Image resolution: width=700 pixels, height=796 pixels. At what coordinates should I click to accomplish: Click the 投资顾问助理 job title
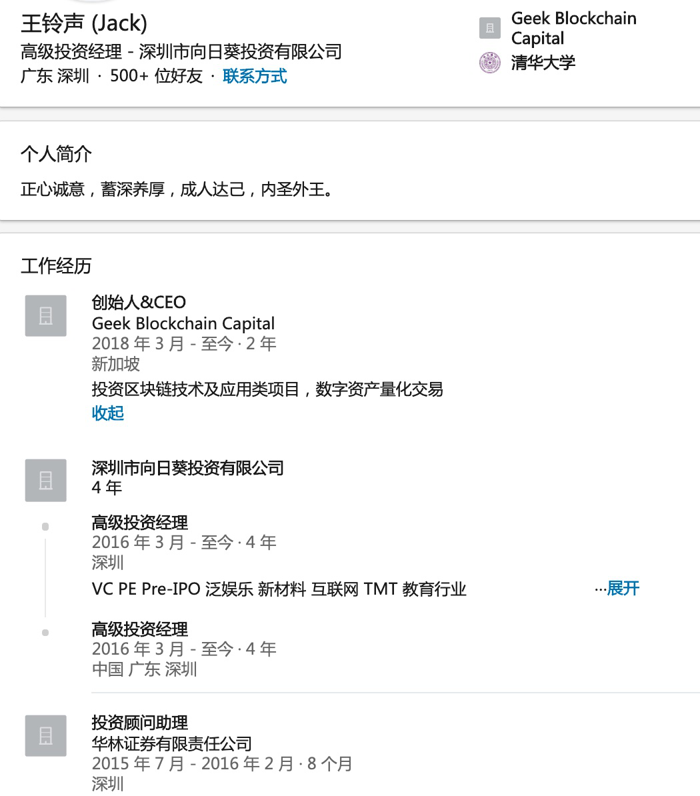pos(140,723)
